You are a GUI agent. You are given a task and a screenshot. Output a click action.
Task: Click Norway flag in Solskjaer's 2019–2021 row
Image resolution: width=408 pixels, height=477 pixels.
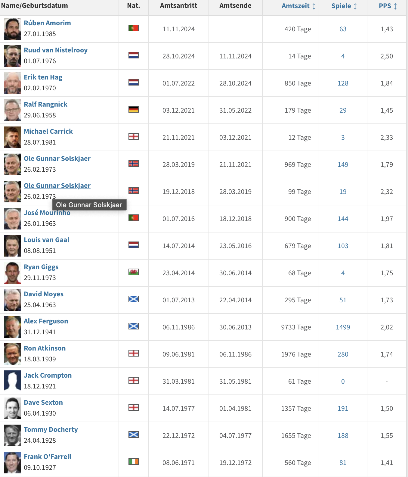click(133, 164)
